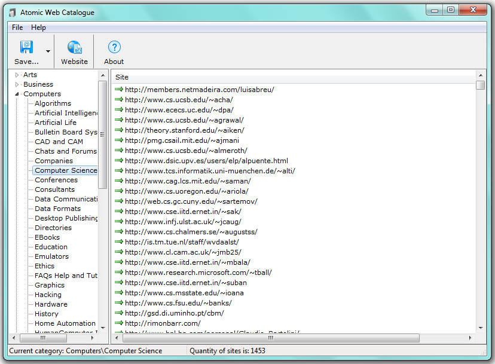Click arrow icon beside research.microsoft.com ~tball
This screenshot has height=364, width=495.
coord(119,273)
